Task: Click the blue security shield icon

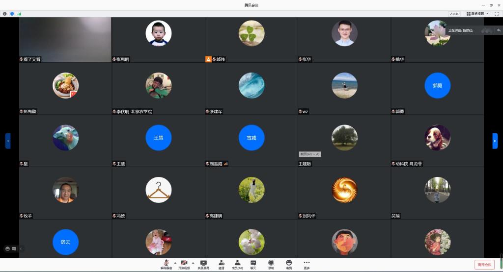Action: [12, 14]
